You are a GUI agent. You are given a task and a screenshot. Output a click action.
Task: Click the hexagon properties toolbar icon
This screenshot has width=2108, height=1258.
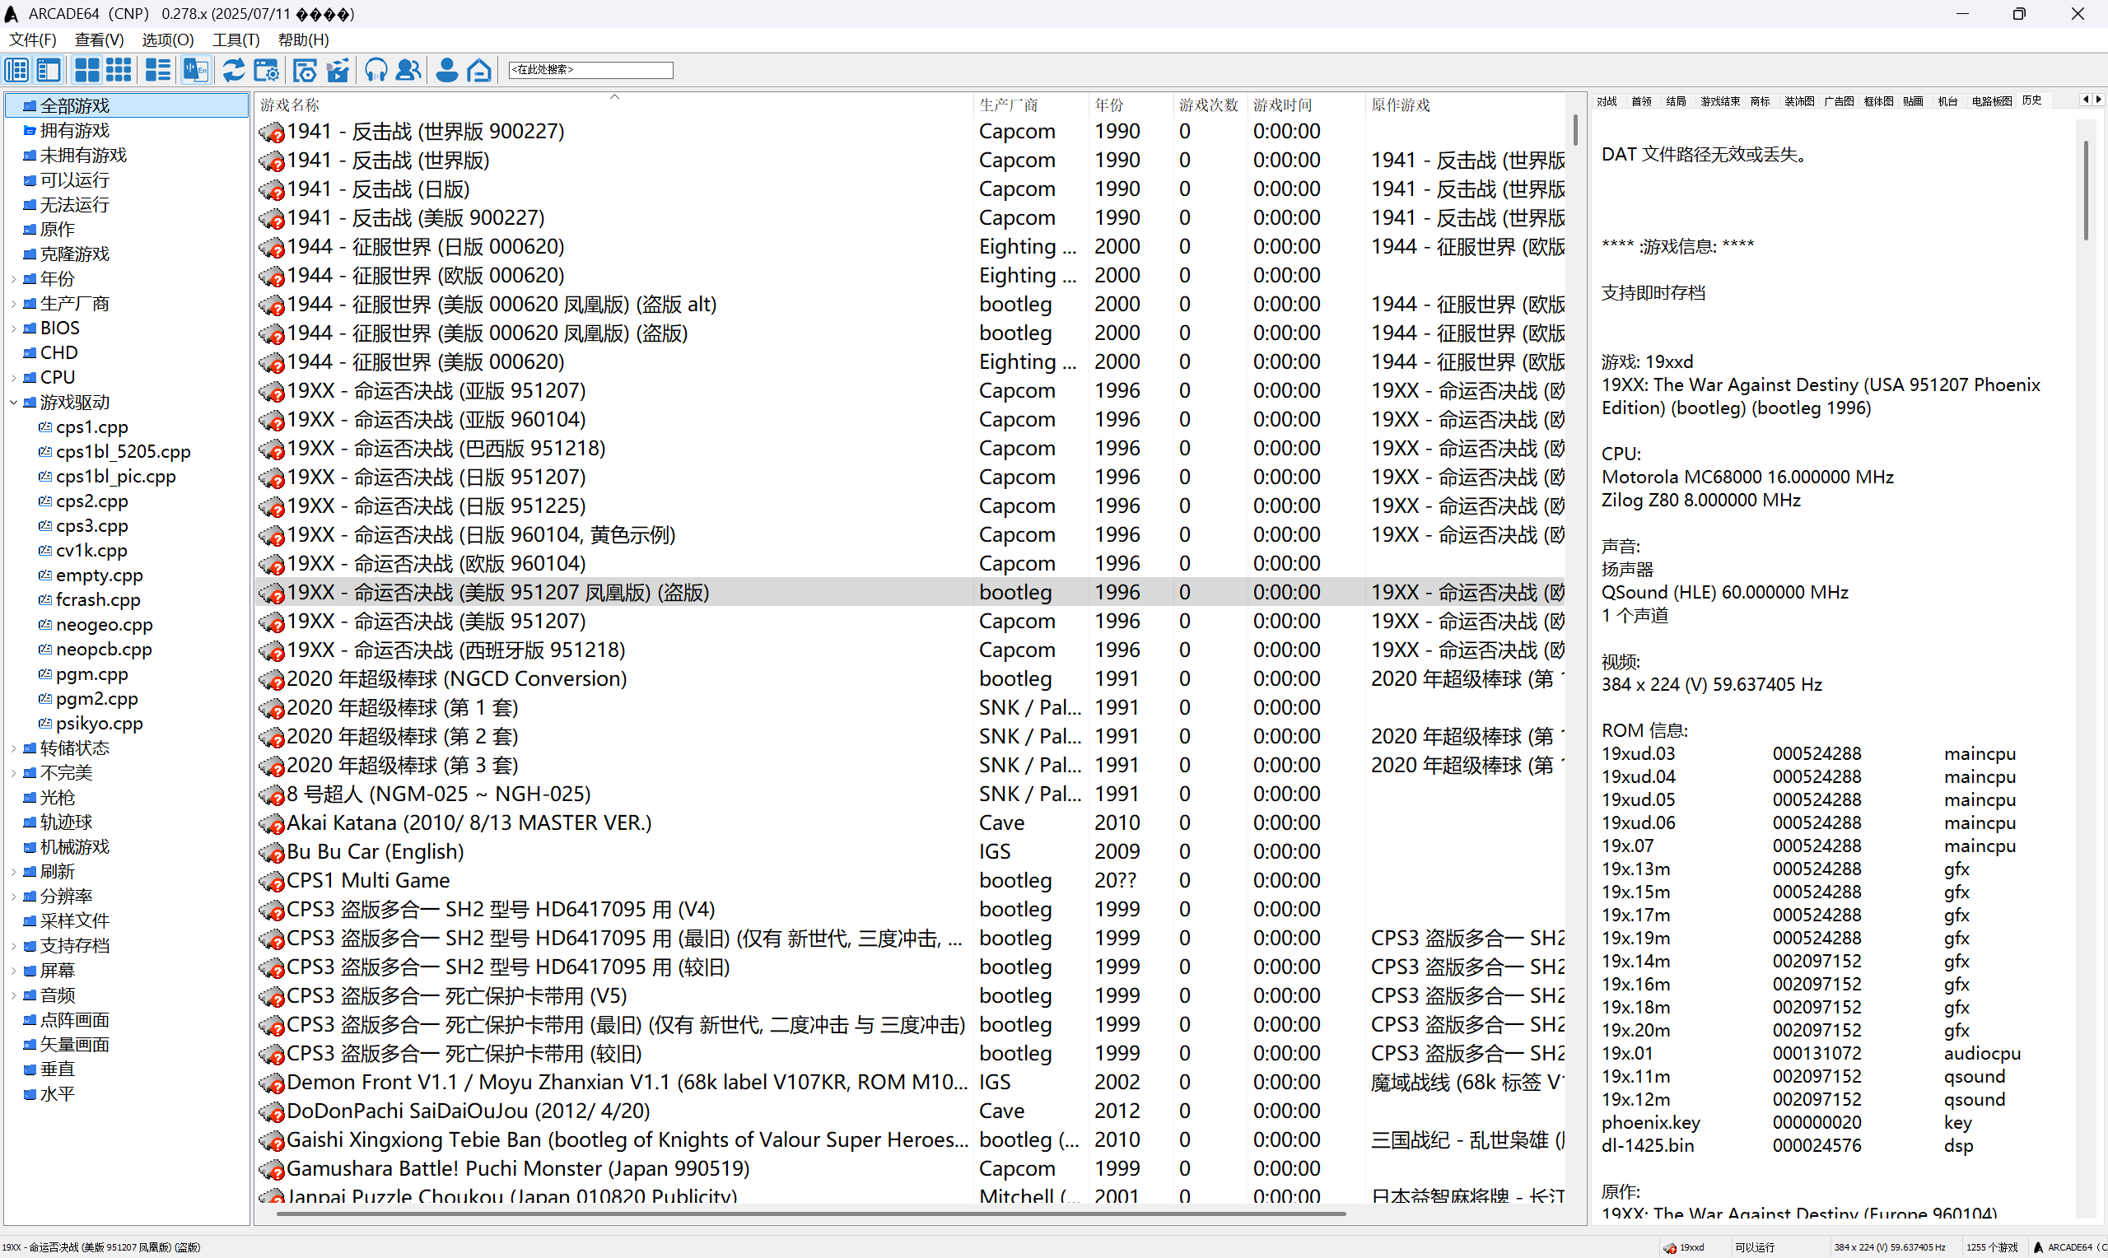[305, 69]
